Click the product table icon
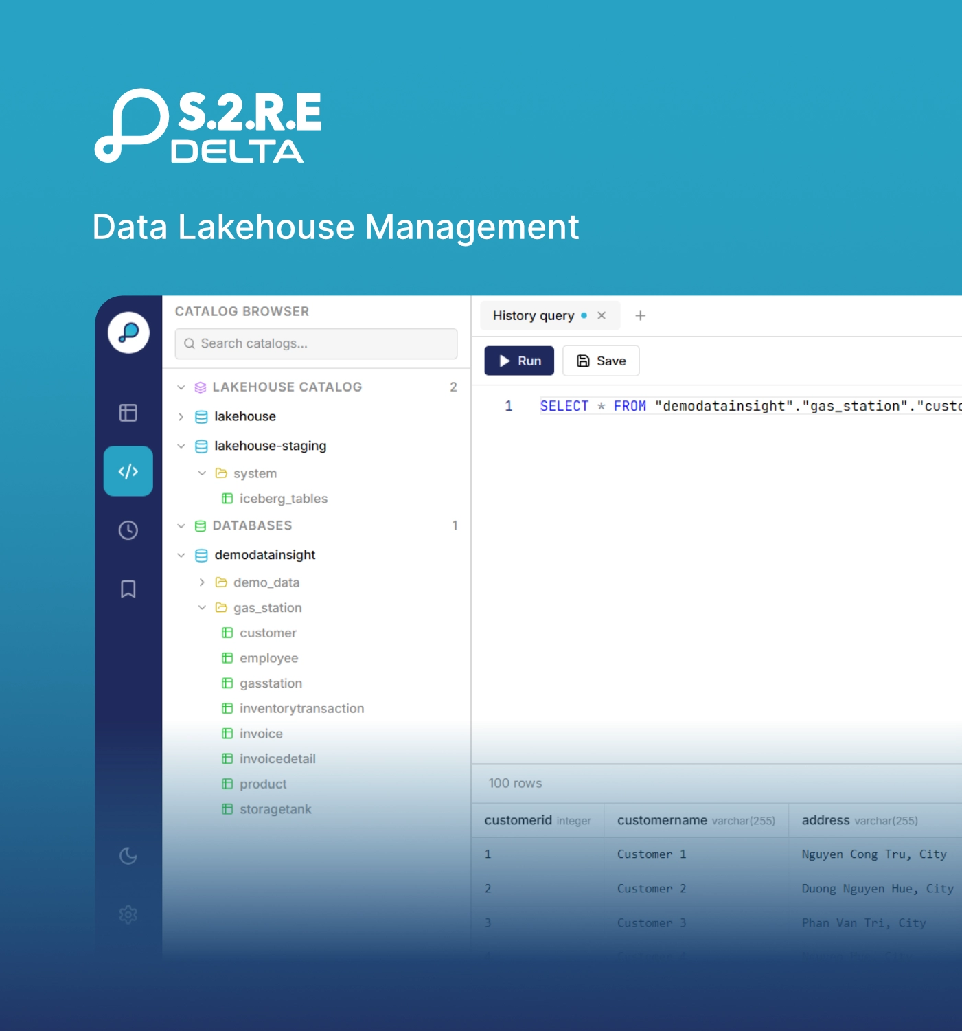 tap(227, 784)
